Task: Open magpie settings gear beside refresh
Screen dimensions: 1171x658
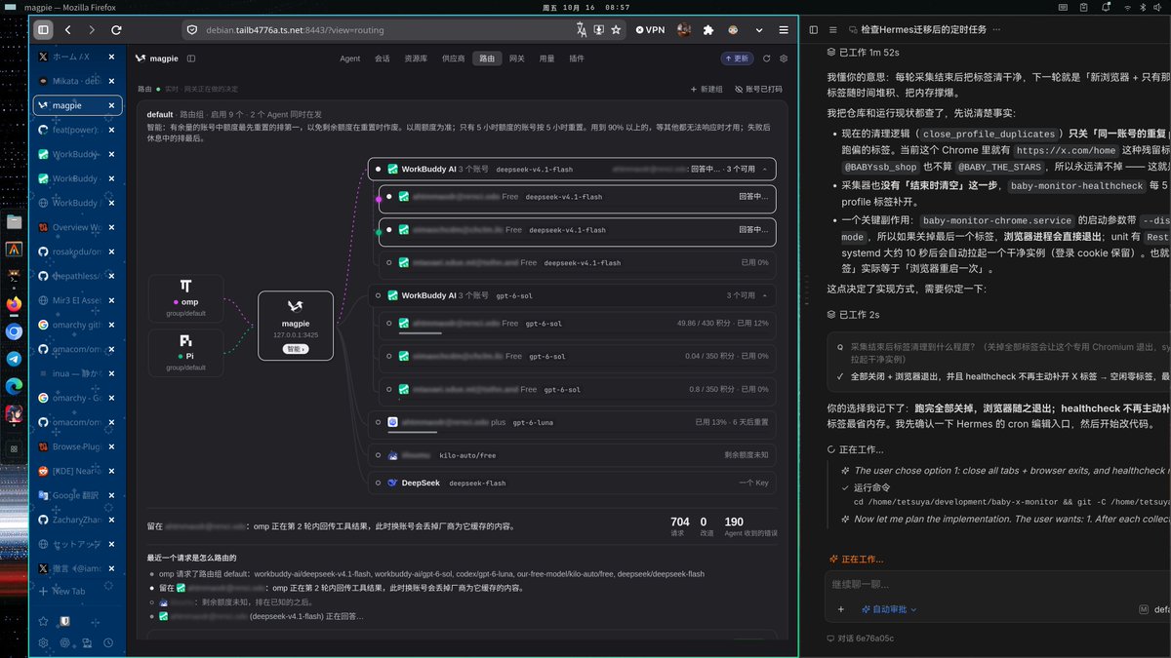Action: click(x=783, y=58)
